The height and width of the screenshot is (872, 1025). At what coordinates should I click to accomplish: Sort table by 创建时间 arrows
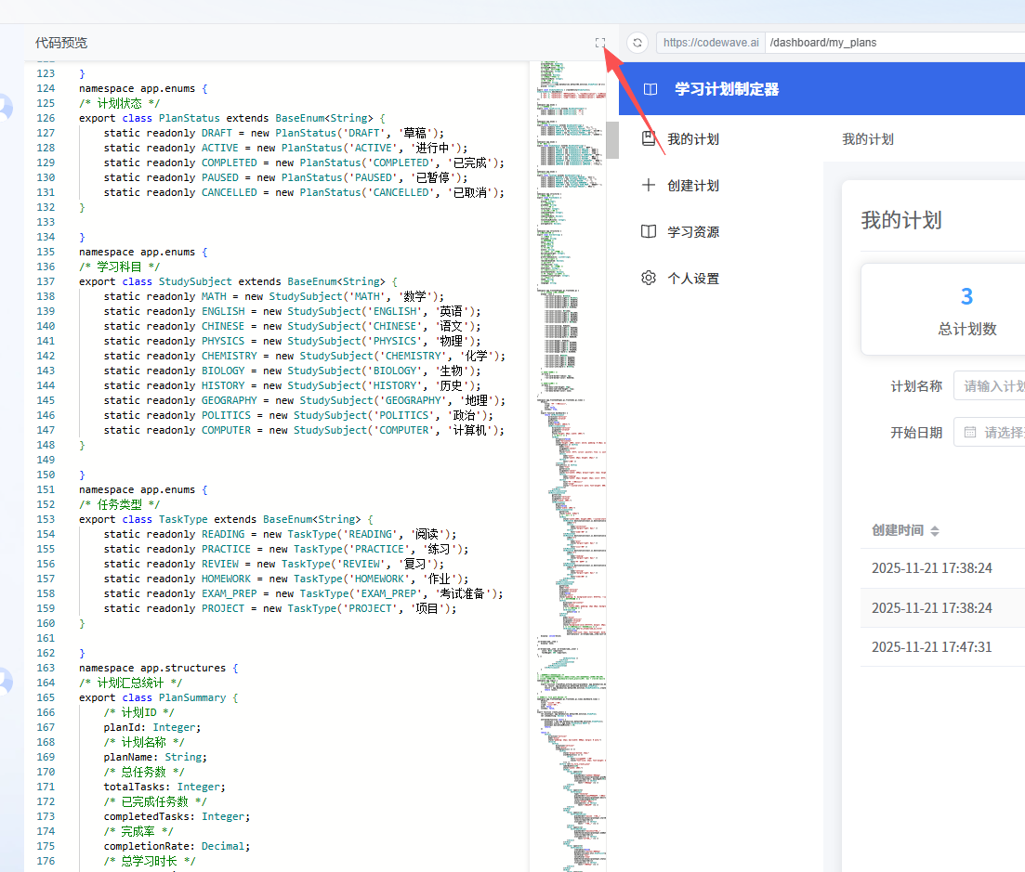click(935, 531)
